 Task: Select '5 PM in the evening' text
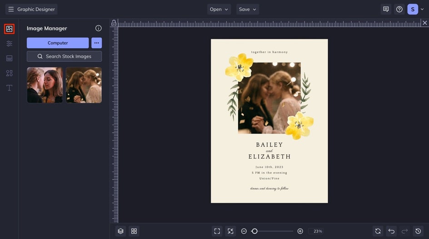coord(269,173)
